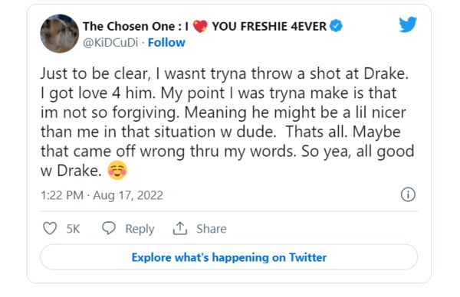Follow the @KiDCuDi account
The image size is (460, 297).
166,43
